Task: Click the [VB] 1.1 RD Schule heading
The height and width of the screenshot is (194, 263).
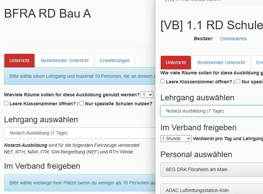Action: (x=212, y=26)
